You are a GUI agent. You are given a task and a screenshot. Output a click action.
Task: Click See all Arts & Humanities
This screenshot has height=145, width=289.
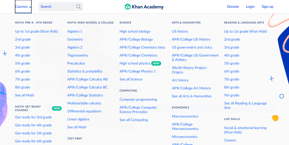[192, 96]
